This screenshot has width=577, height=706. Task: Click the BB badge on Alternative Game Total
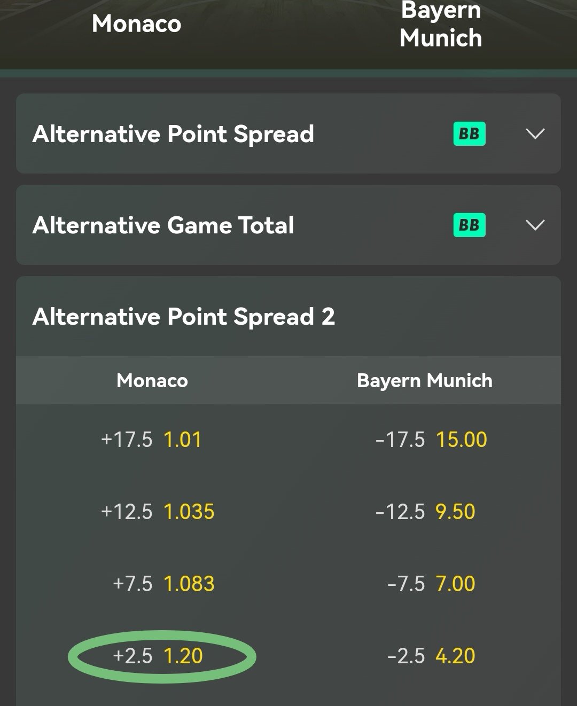[x=469, y=225]
